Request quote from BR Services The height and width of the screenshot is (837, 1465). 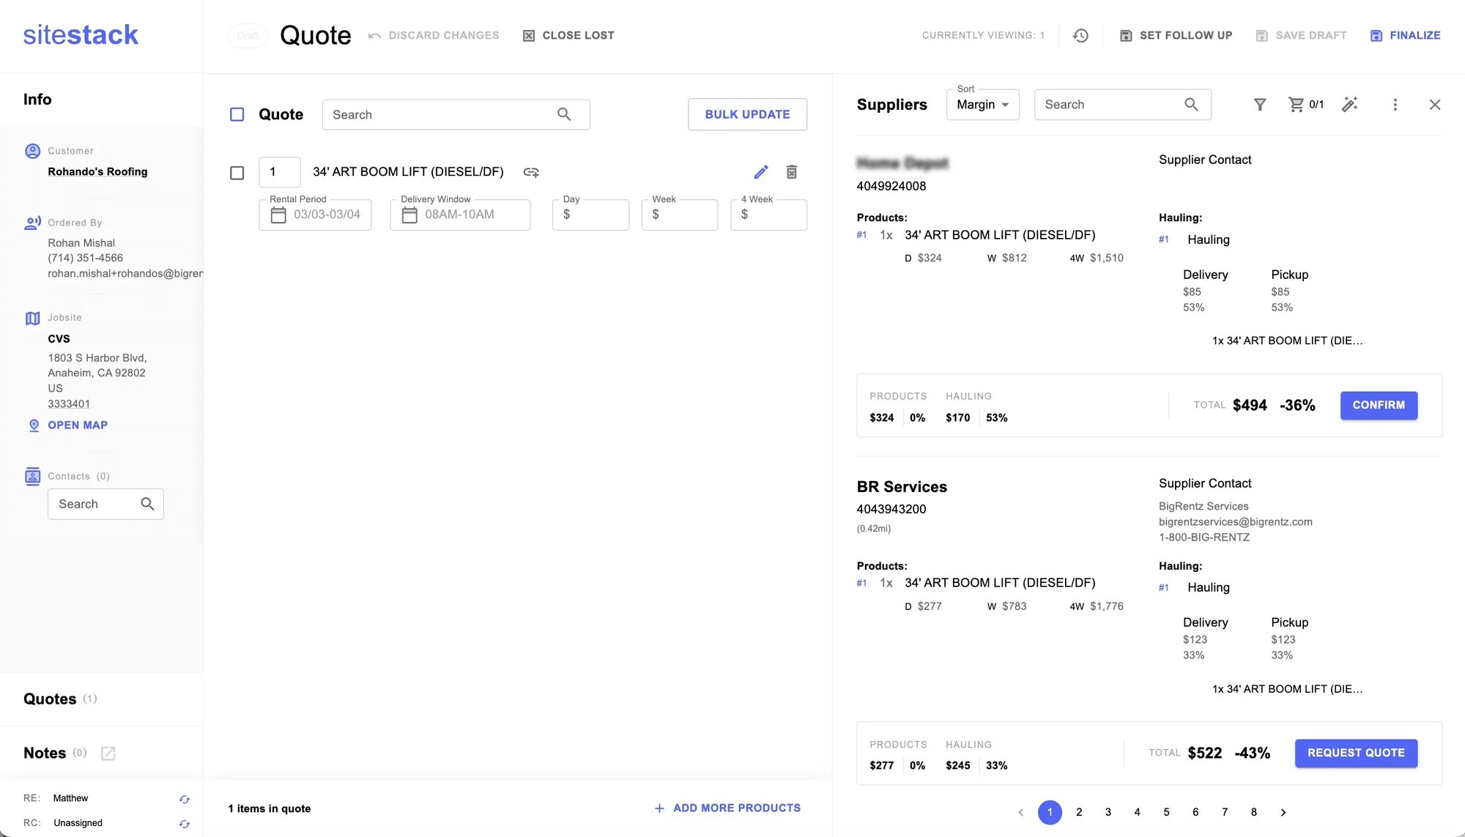(1355, 753)
